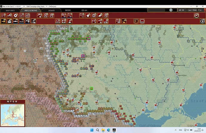Select the parachute air transport mode
206x133 pixels.
pyautogui.click(x=27, y=21)
